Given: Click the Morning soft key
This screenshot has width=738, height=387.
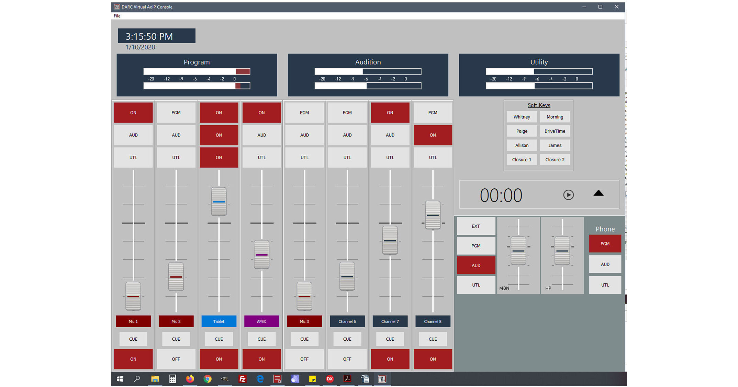Looking at the screenshot, I should [x=555, y=117].
